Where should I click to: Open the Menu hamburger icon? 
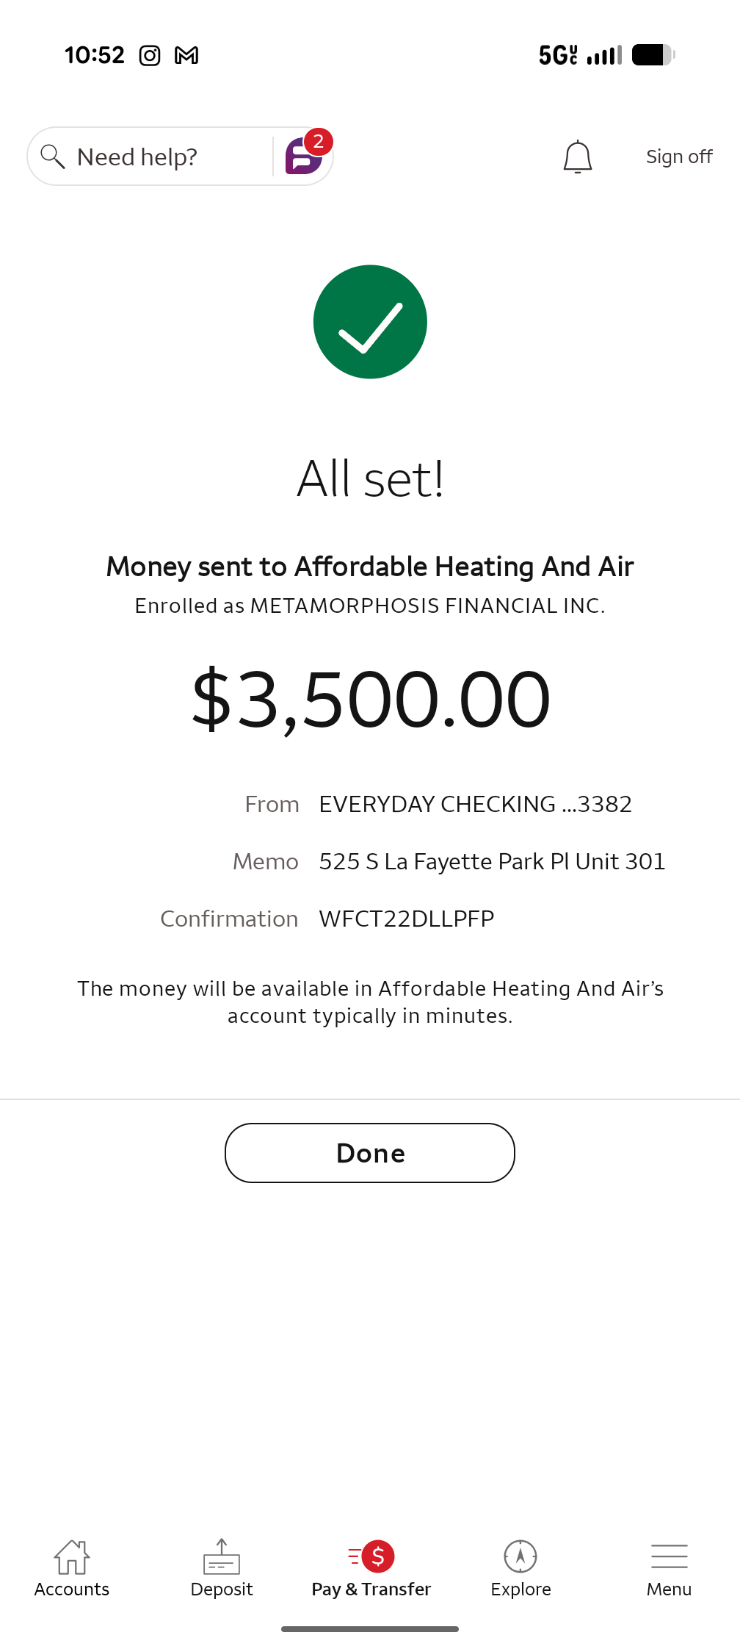pos(670,1556)
